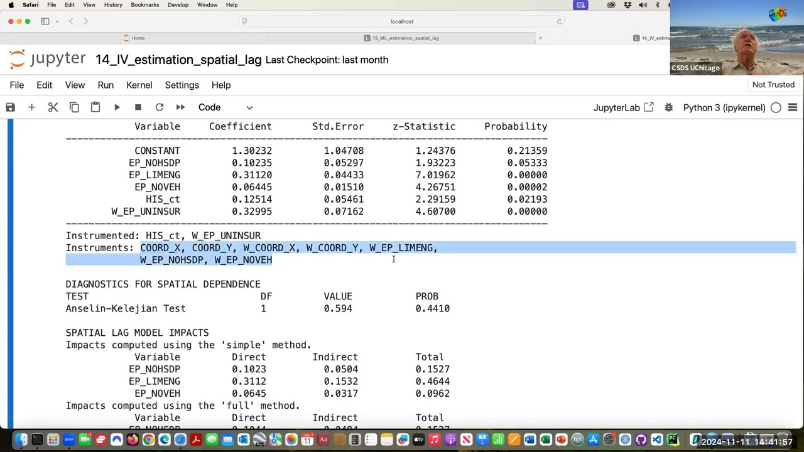Viewport: 804px width, 452px height.
Task: Go back in Safari history
Action: click(x=71, y=21)
